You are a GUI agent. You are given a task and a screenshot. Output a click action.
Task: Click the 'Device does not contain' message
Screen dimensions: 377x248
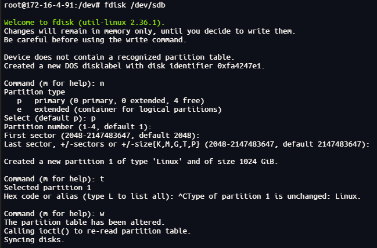click(x=119, y=57)
